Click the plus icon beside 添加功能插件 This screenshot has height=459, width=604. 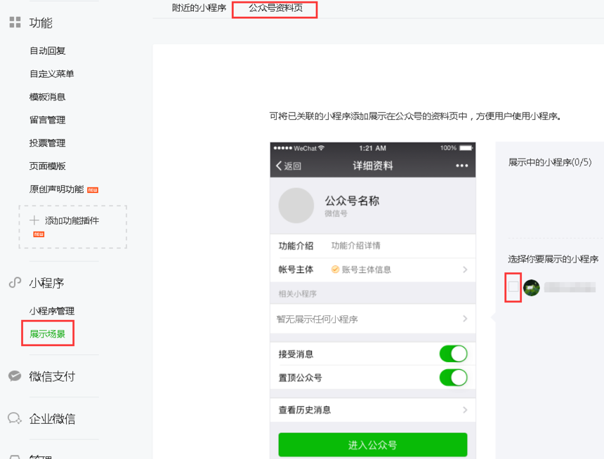click(34, 220)
